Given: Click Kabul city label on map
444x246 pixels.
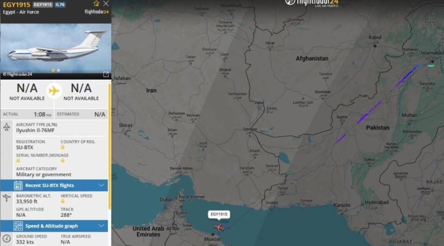Looking at the screenshot, I should [x=375, y=37].
